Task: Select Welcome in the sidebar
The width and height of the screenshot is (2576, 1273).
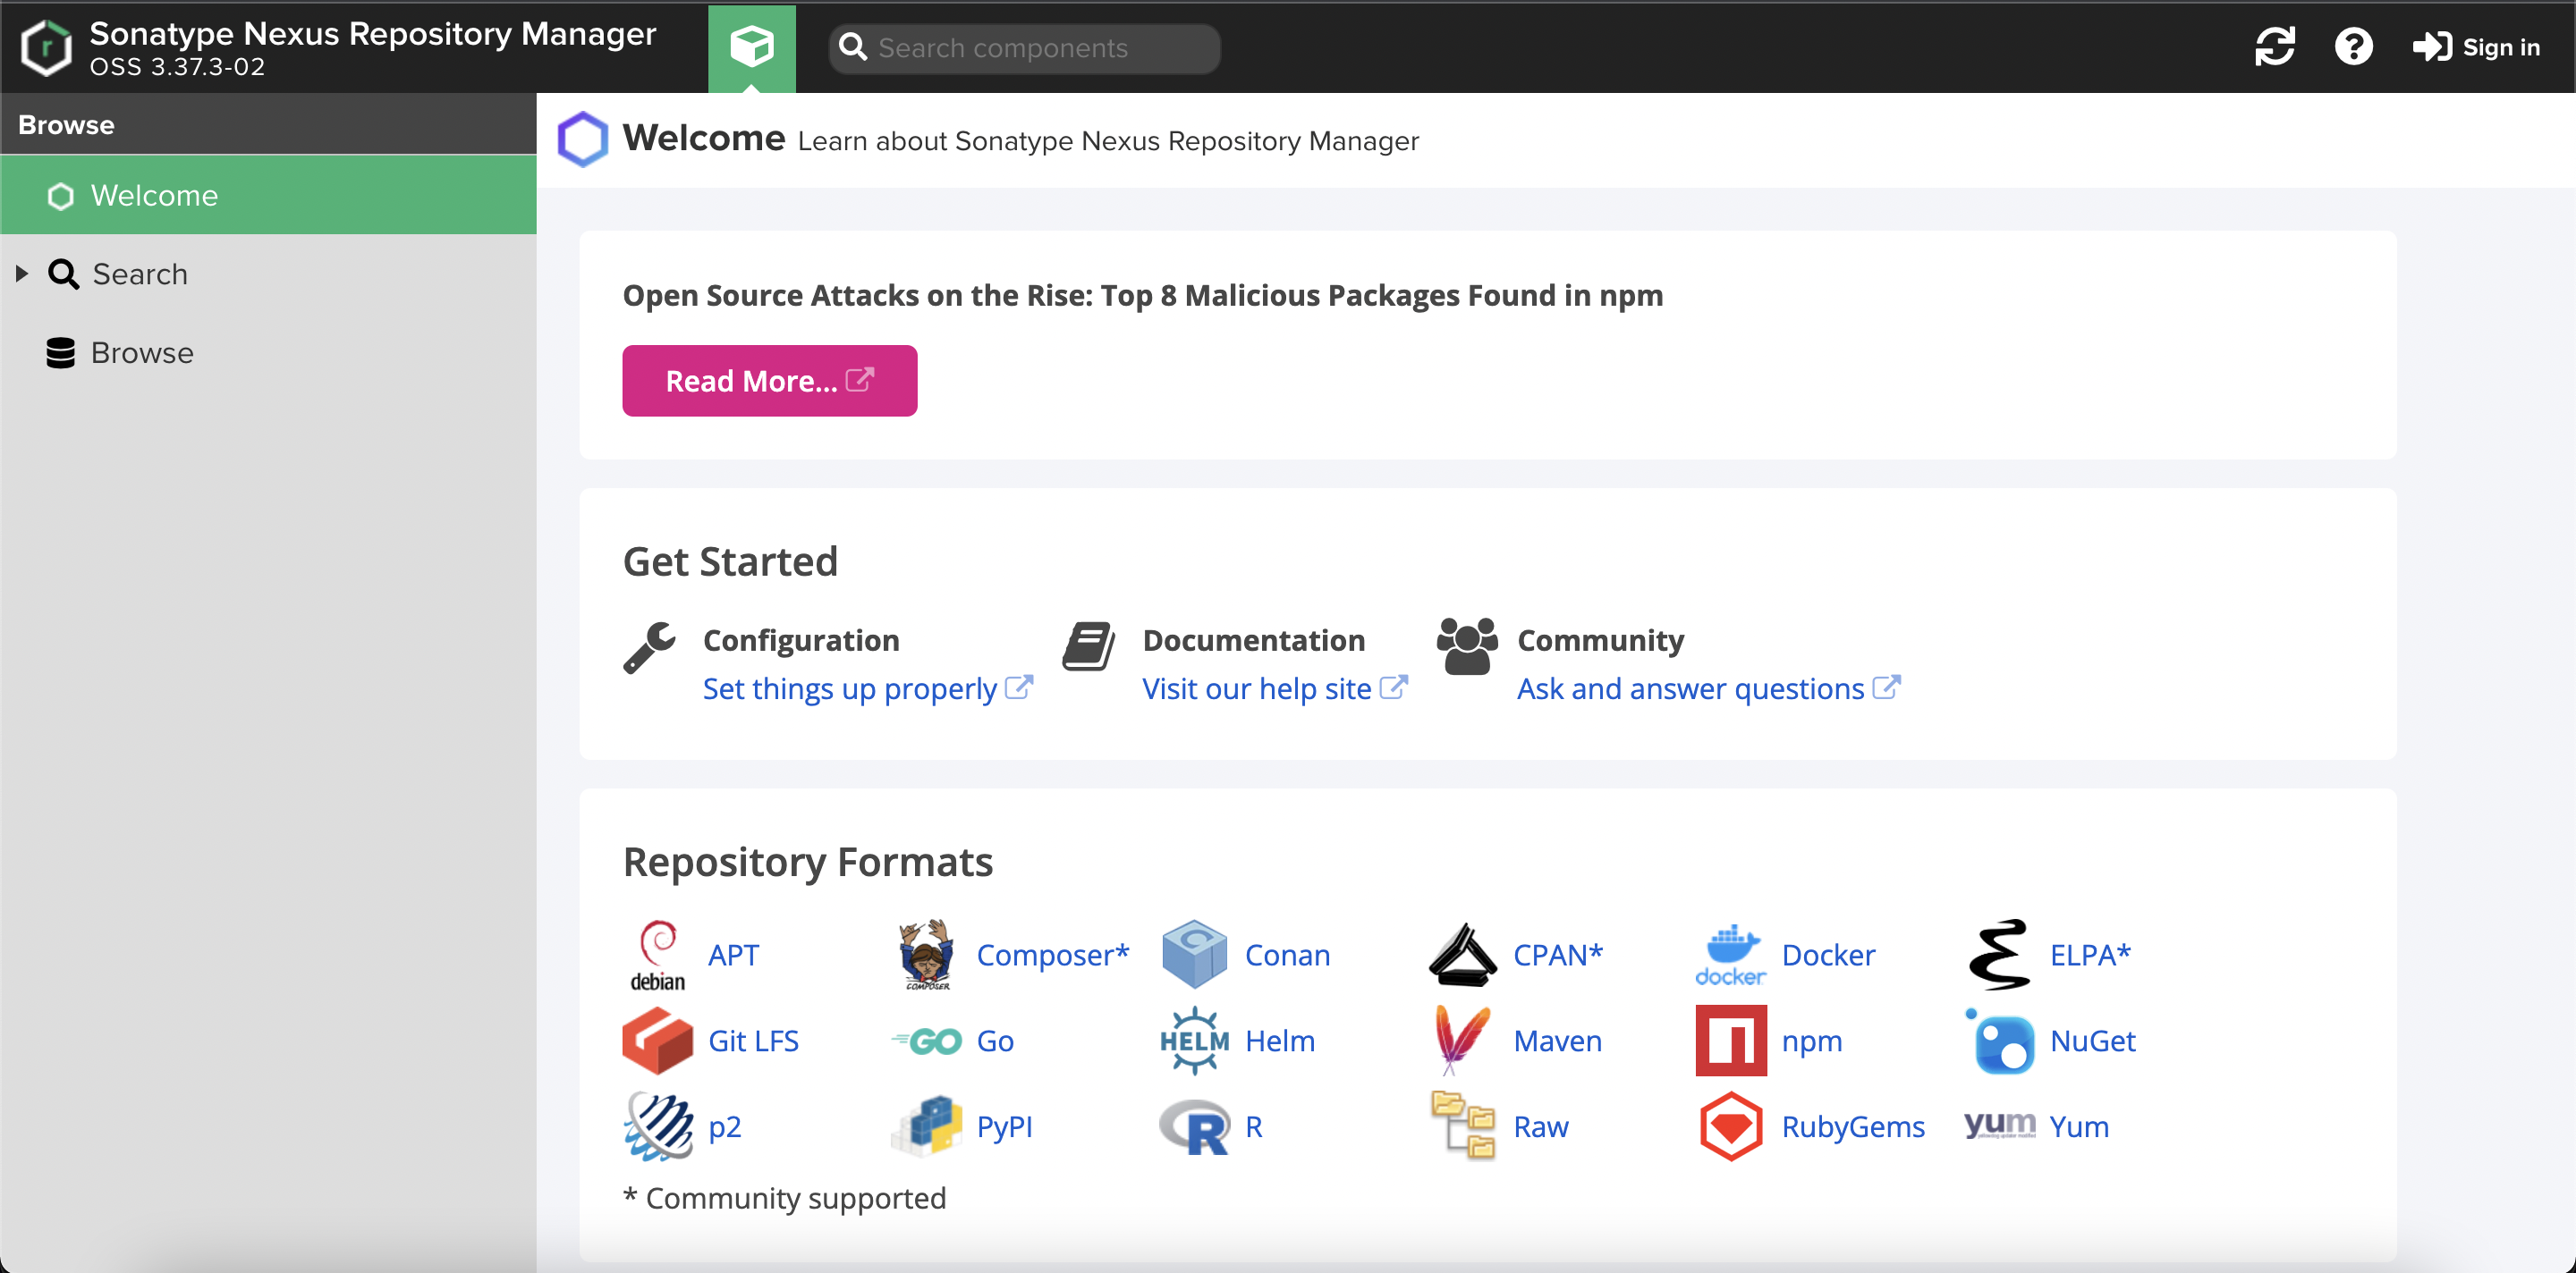Action: point(154,196)
